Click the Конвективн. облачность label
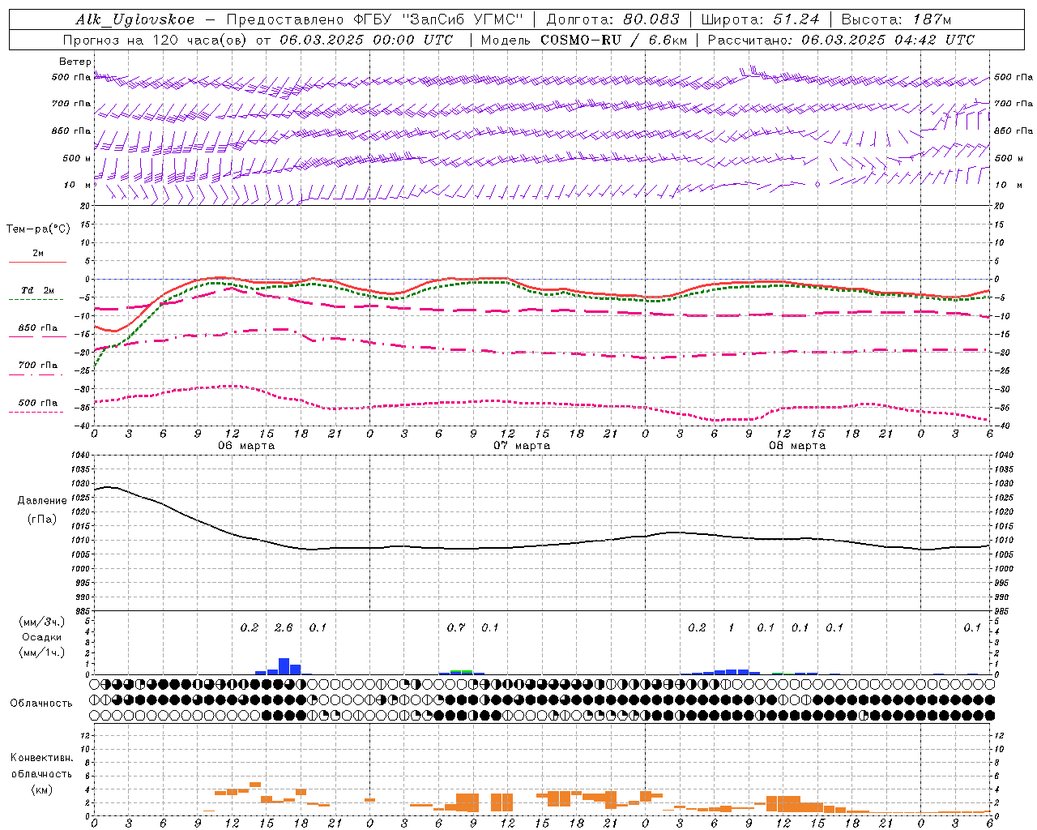1037x830 pixels. [41, 765]
